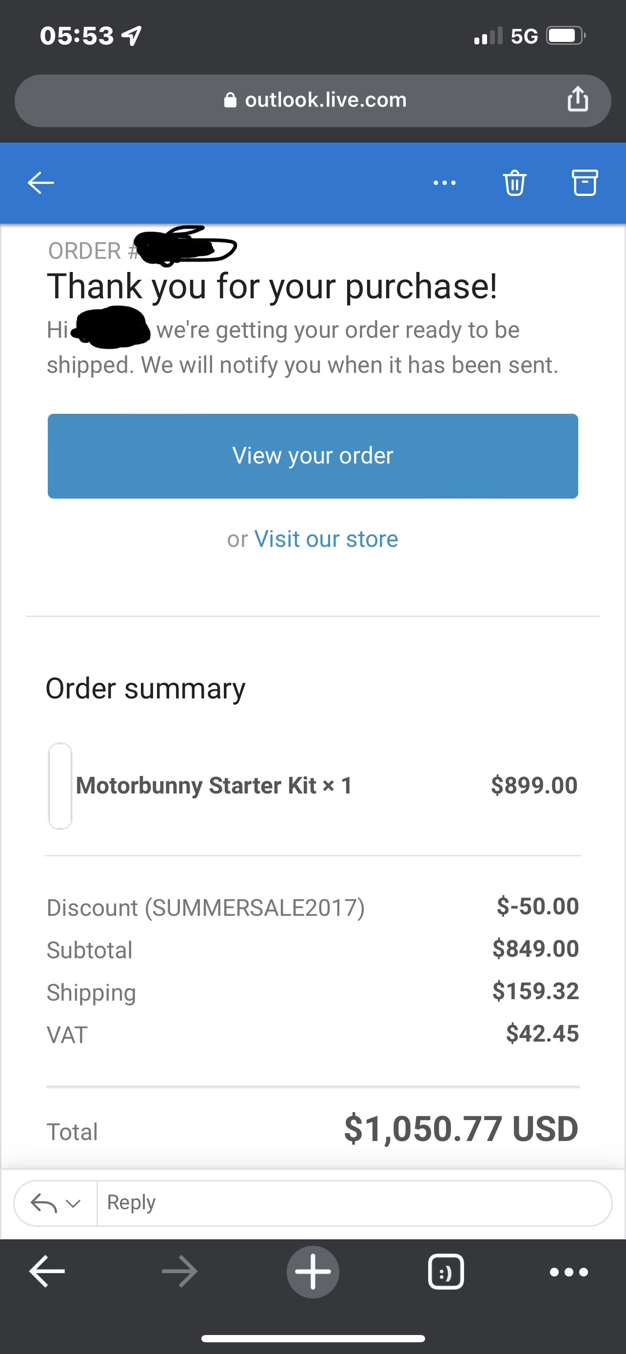Delete this email with trash icon
Viewport: 626px width, 1354px height.
coord(514,183)
